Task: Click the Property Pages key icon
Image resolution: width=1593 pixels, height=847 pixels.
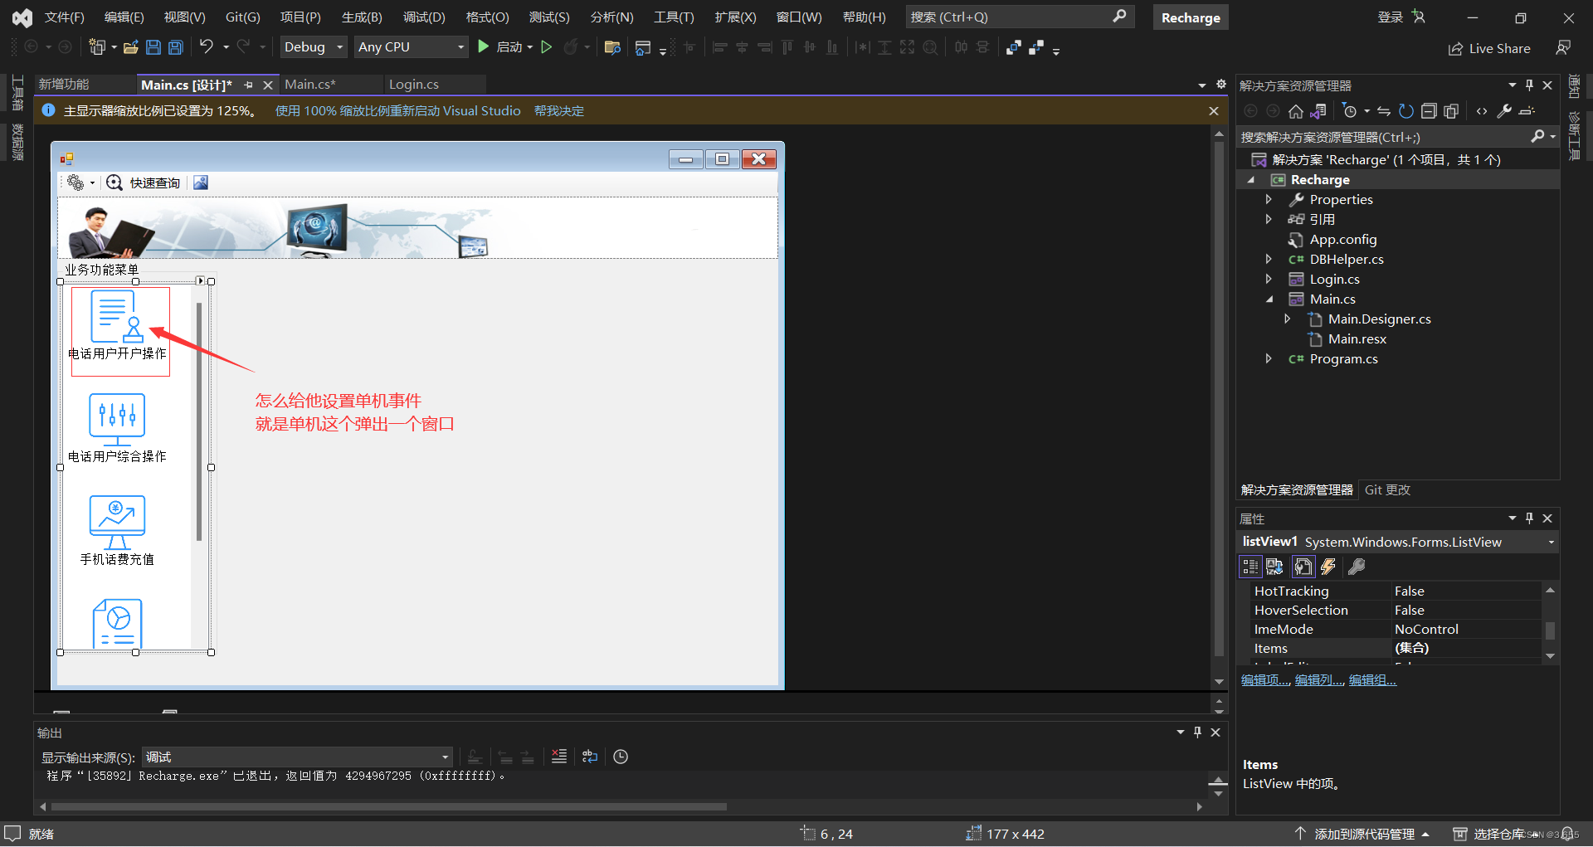Action: point(1357,567)
